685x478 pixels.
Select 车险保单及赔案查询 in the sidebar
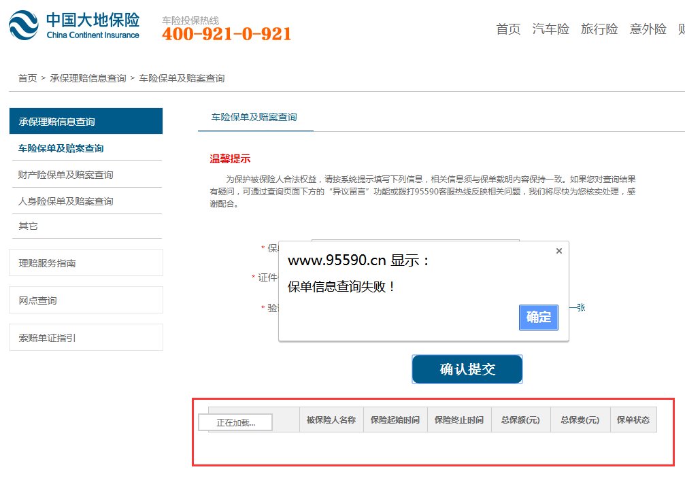click(x=61, y=148)
